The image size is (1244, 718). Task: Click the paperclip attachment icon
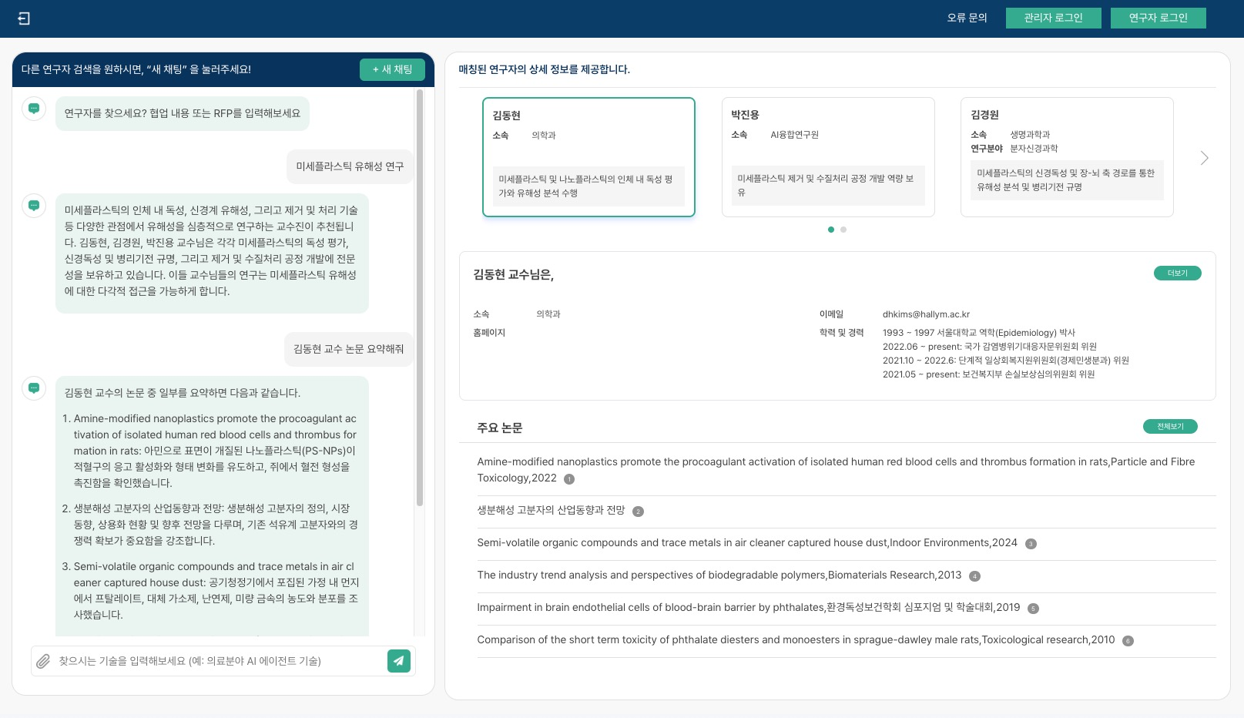point(44,661)
